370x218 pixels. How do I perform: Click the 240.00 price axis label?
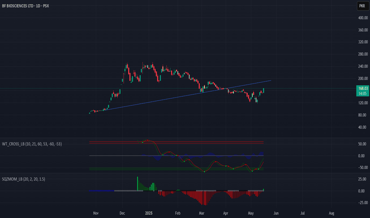click(x=363, y=66)
